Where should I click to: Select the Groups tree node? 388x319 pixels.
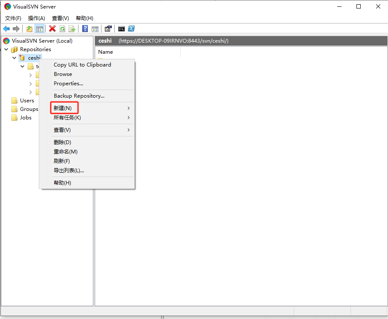pos(29,109)
